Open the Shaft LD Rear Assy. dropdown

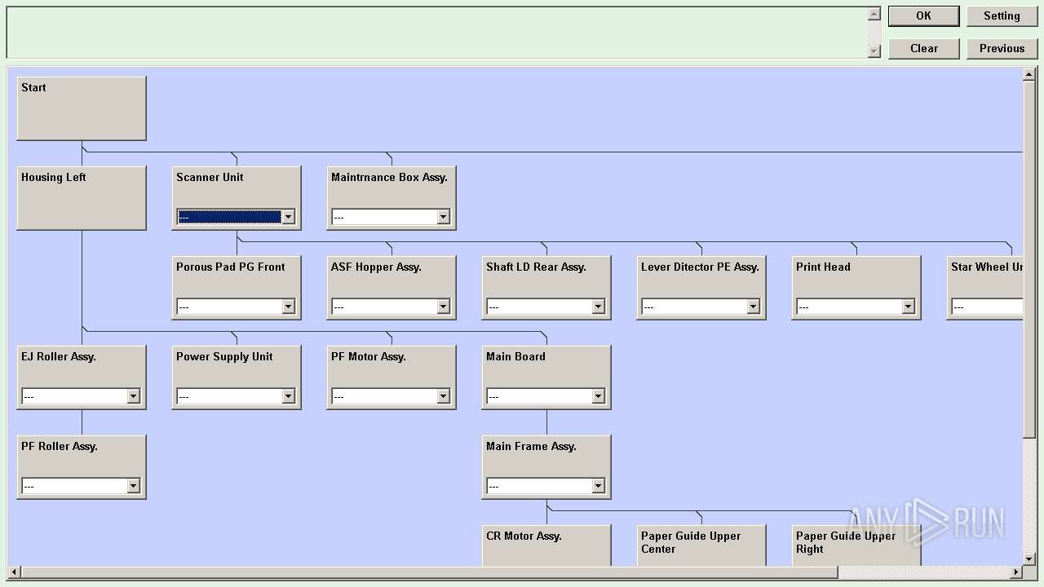pos(598,307)
